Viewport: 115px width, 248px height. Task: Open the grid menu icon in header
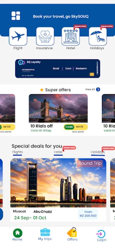click(x=16, y=16)
